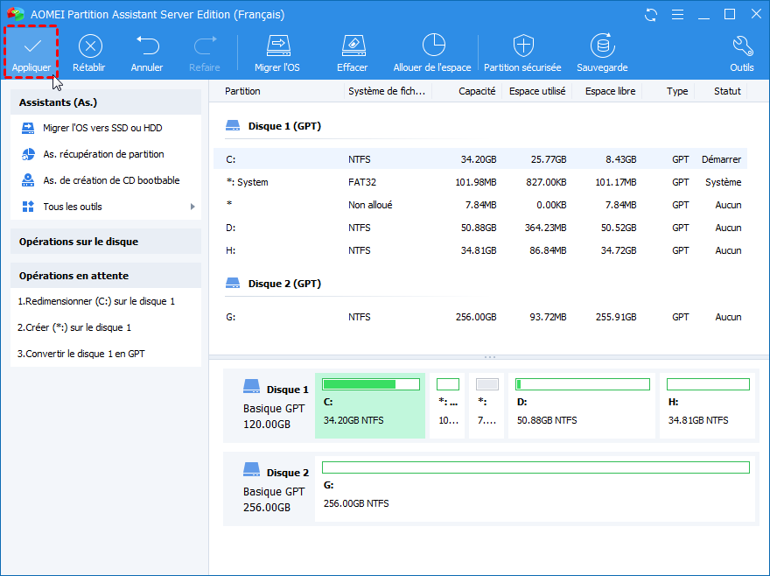Image resolution: width=770 pixels, height=576 pixels.
Task: Open the title bar hamburger menu
Action: pyautogui.click(x=676, y=15)
